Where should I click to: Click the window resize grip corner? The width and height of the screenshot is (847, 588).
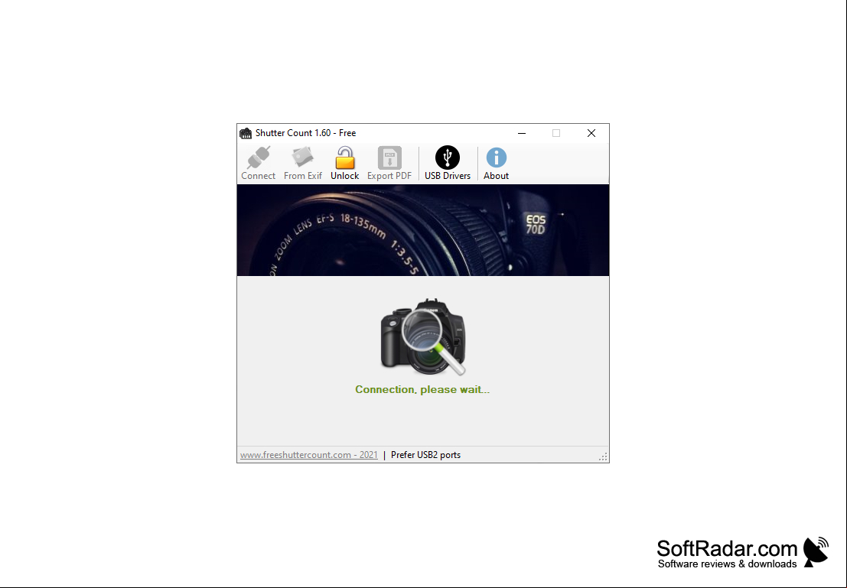[603, 456]
